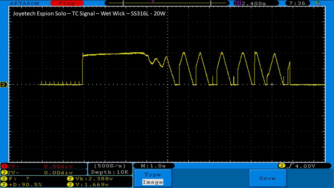Select the purple trigger position T icon

(237, 3)
